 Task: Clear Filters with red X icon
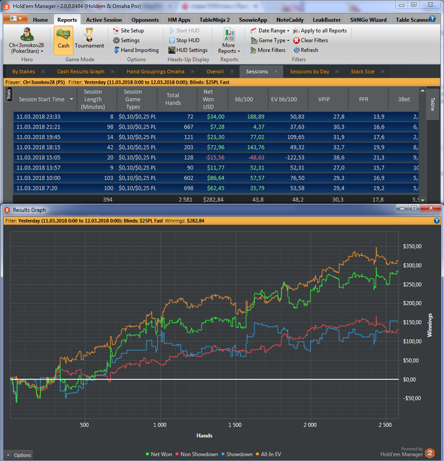(310, 40)
